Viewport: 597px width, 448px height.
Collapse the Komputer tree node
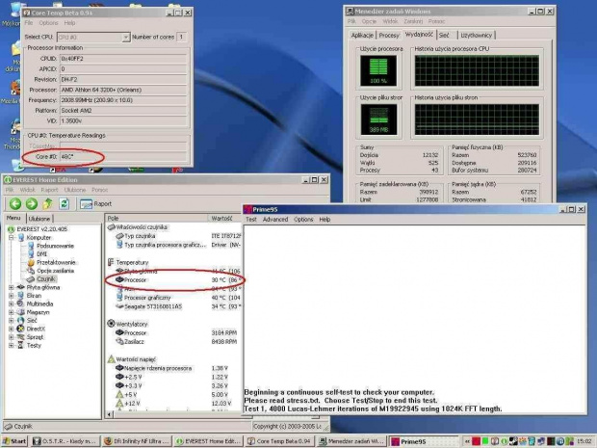coord(11,237)
